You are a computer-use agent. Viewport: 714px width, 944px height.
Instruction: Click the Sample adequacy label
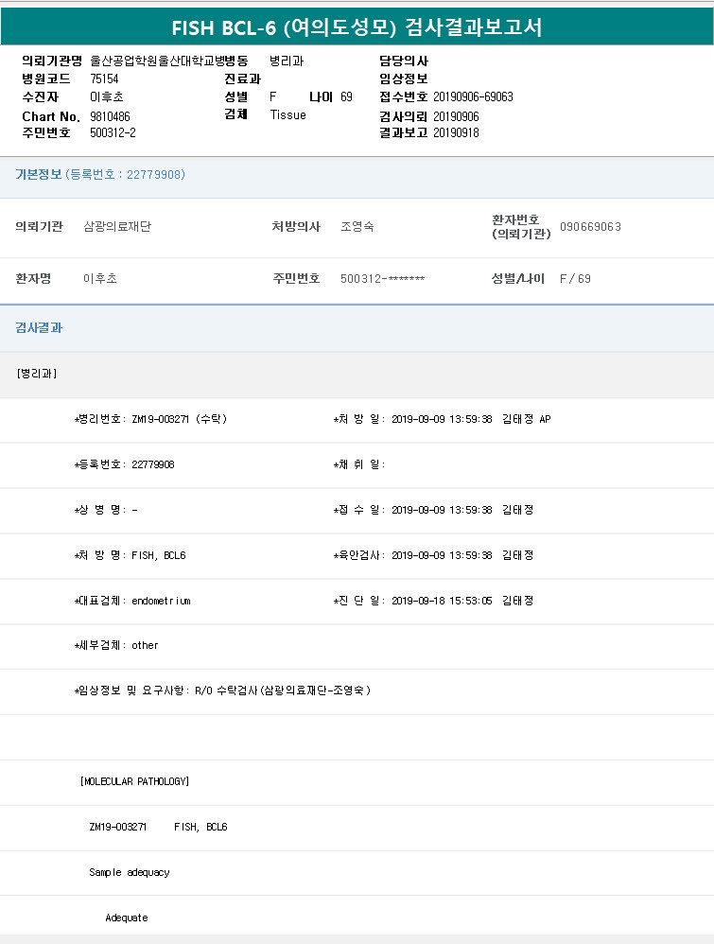click(x=130, y=872)
